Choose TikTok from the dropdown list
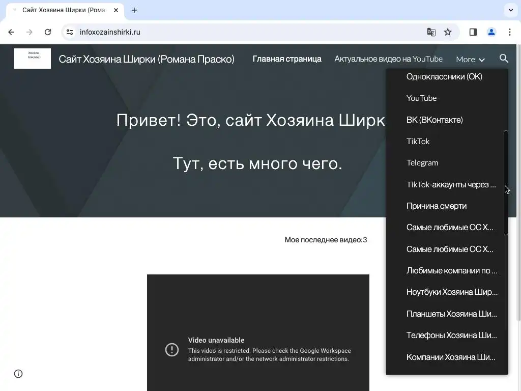The height and width of the screenshot is (391, 521). 418,142
